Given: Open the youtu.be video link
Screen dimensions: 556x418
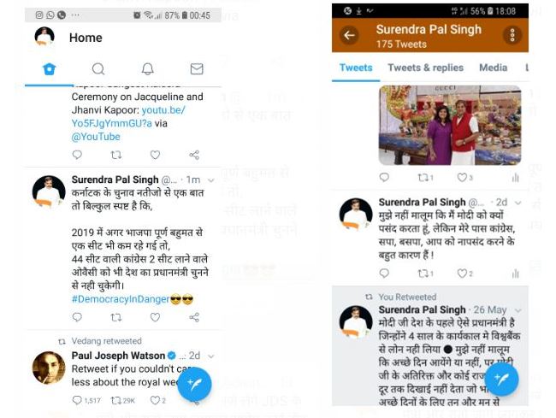Looking at the screenshot, I should coord(128,116).
